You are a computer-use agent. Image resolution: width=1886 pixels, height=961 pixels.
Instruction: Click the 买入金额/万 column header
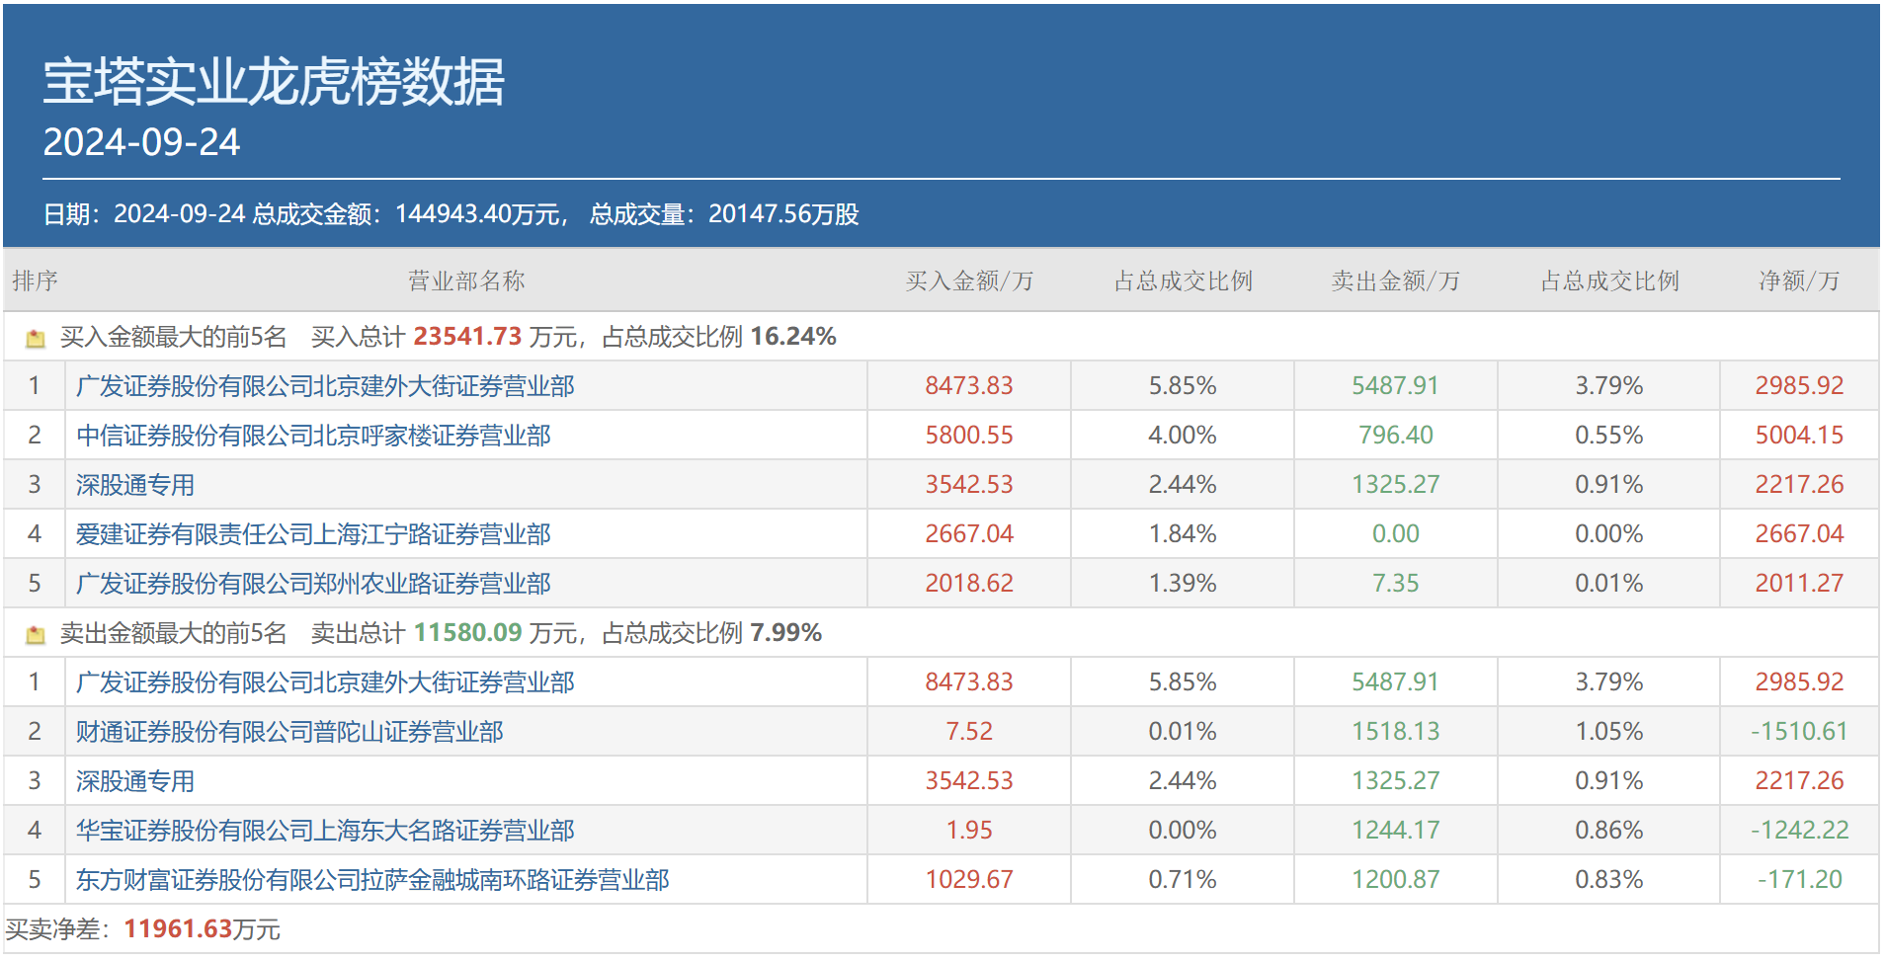(969, 281)
